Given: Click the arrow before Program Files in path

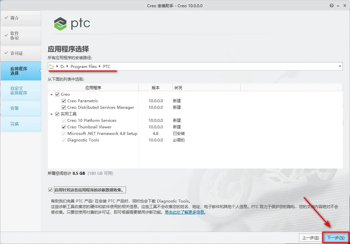Looking at the screenshot, I should pos(67,66).
